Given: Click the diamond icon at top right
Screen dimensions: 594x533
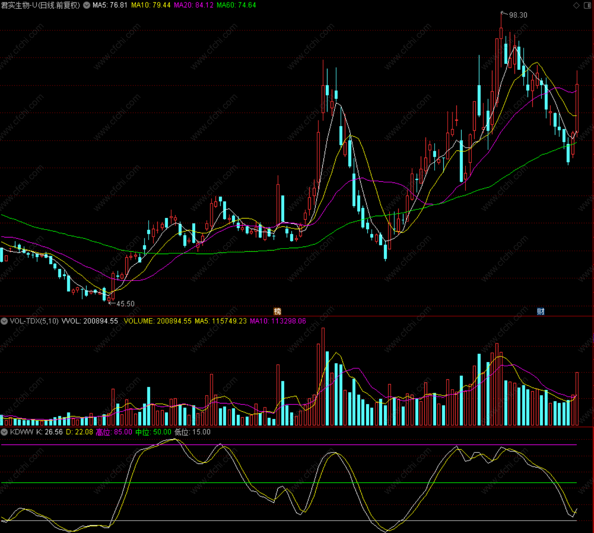Looking at the screenshot, I should (x=576, y=5).
